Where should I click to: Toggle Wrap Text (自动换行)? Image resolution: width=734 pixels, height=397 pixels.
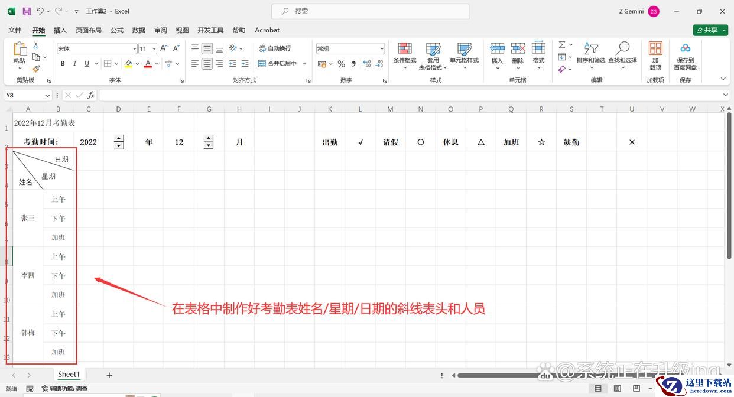point(275,48)
